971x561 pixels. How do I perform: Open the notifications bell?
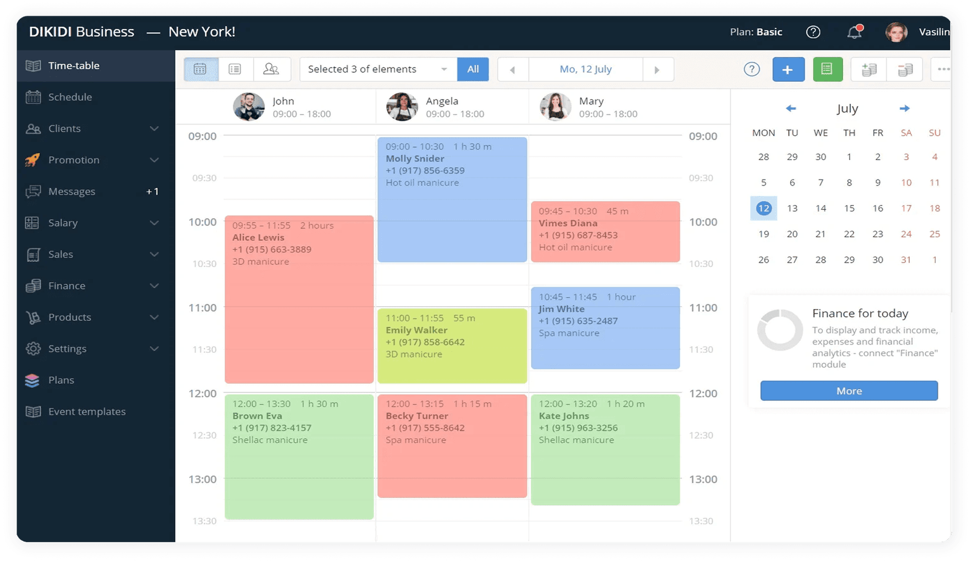click(x=854, y=32)
